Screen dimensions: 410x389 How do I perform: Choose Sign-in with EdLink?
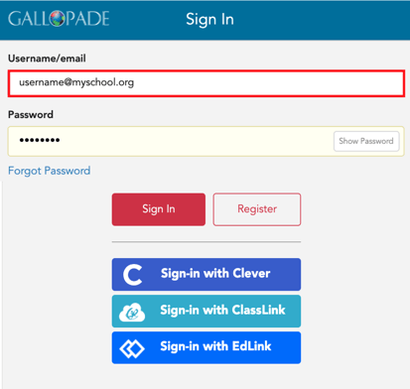pyautogui.click(x=206, y=347)
